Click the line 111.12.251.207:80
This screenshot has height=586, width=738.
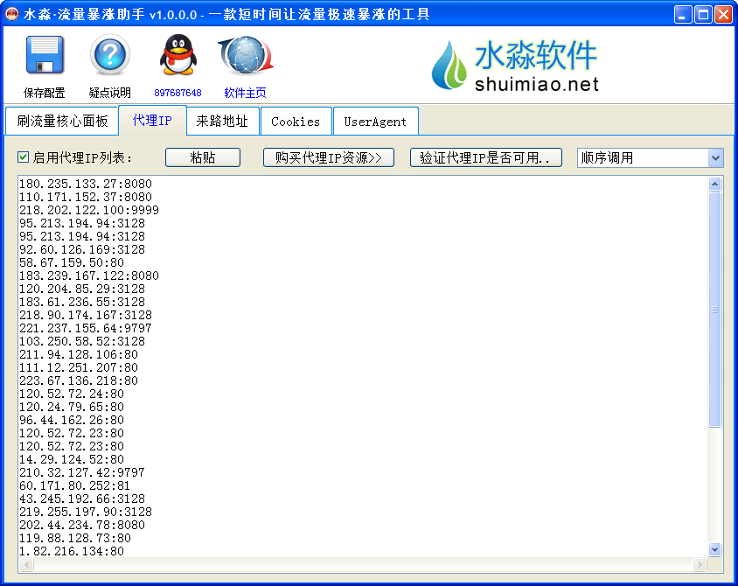[x=79, y=367]
